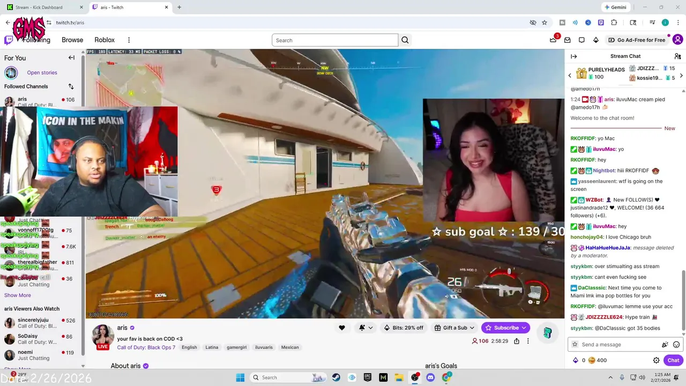Click the teal hype chat emote button
The height and width of the screenshot is (386, 686).
click(547, 332)
